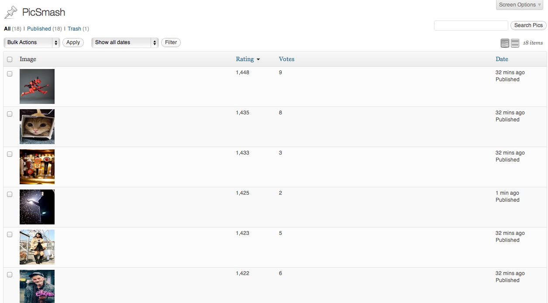The height and width of the screenshot is (303, 548).
Task: Click the Apply button
Action: 73,42
